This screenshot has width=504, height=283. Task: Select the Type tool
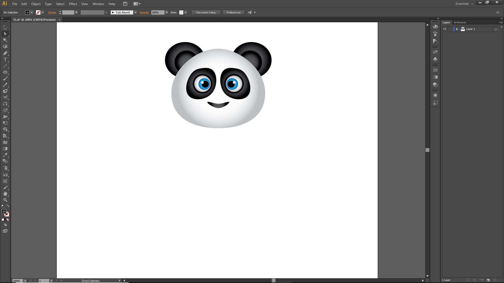pyautogui.click(x=5, y=59)
